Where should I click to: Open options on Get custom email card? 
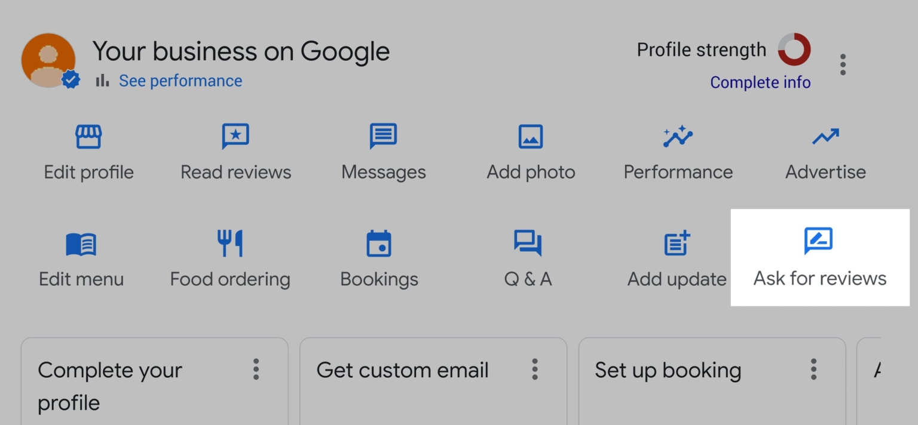pos(535,369)
